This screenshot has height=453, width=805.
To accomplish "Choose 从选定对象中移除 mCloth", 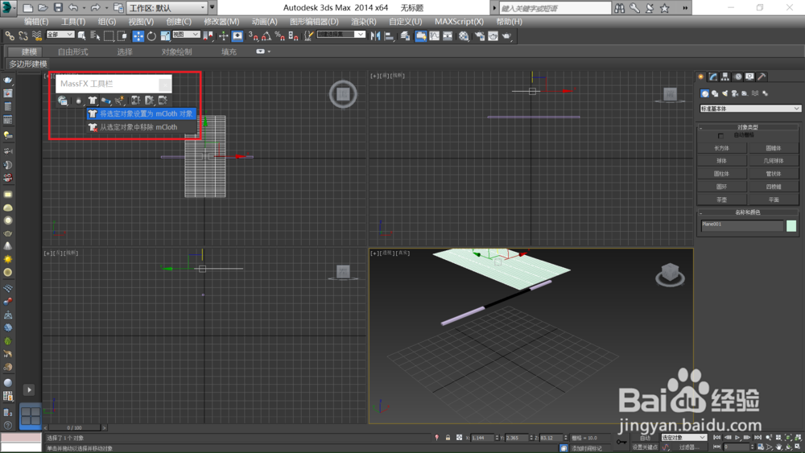I will point(142,127).
